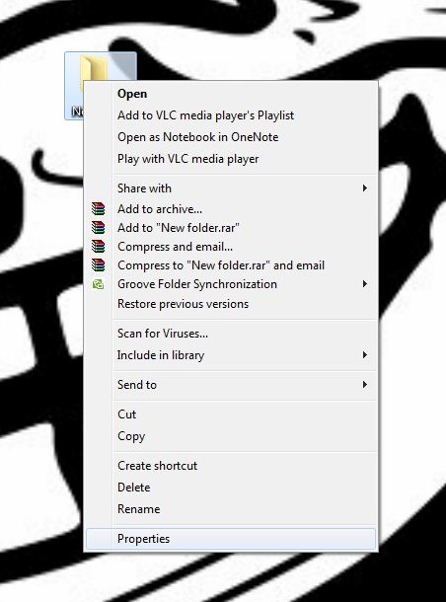Viewport: 446px width, 602px height.
Task: Click WinRAR icon beside Add to archive
Action: click(99, 209)
